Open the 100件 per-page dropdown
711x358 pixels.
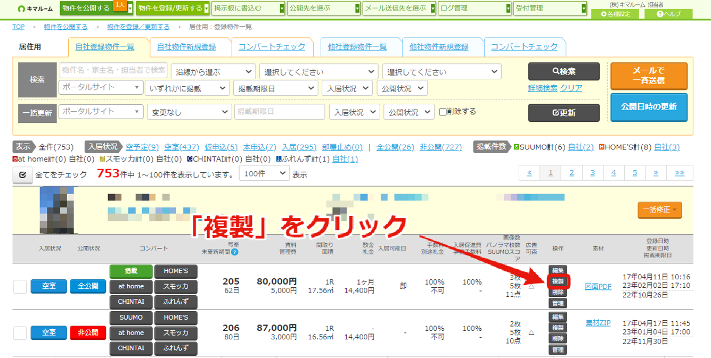point(264,173)
